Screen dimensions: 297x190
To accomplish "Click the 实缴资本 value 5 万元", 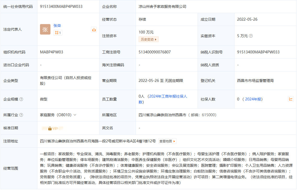I will 242,36.
